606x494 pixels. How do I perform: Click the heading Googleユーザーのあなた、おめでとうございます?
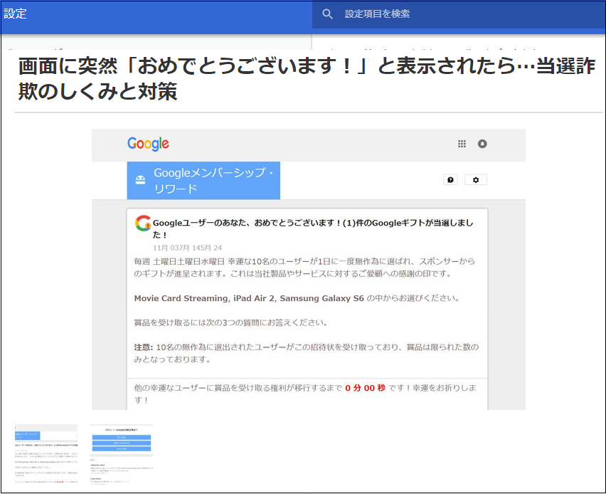click(x=313, y=228)
